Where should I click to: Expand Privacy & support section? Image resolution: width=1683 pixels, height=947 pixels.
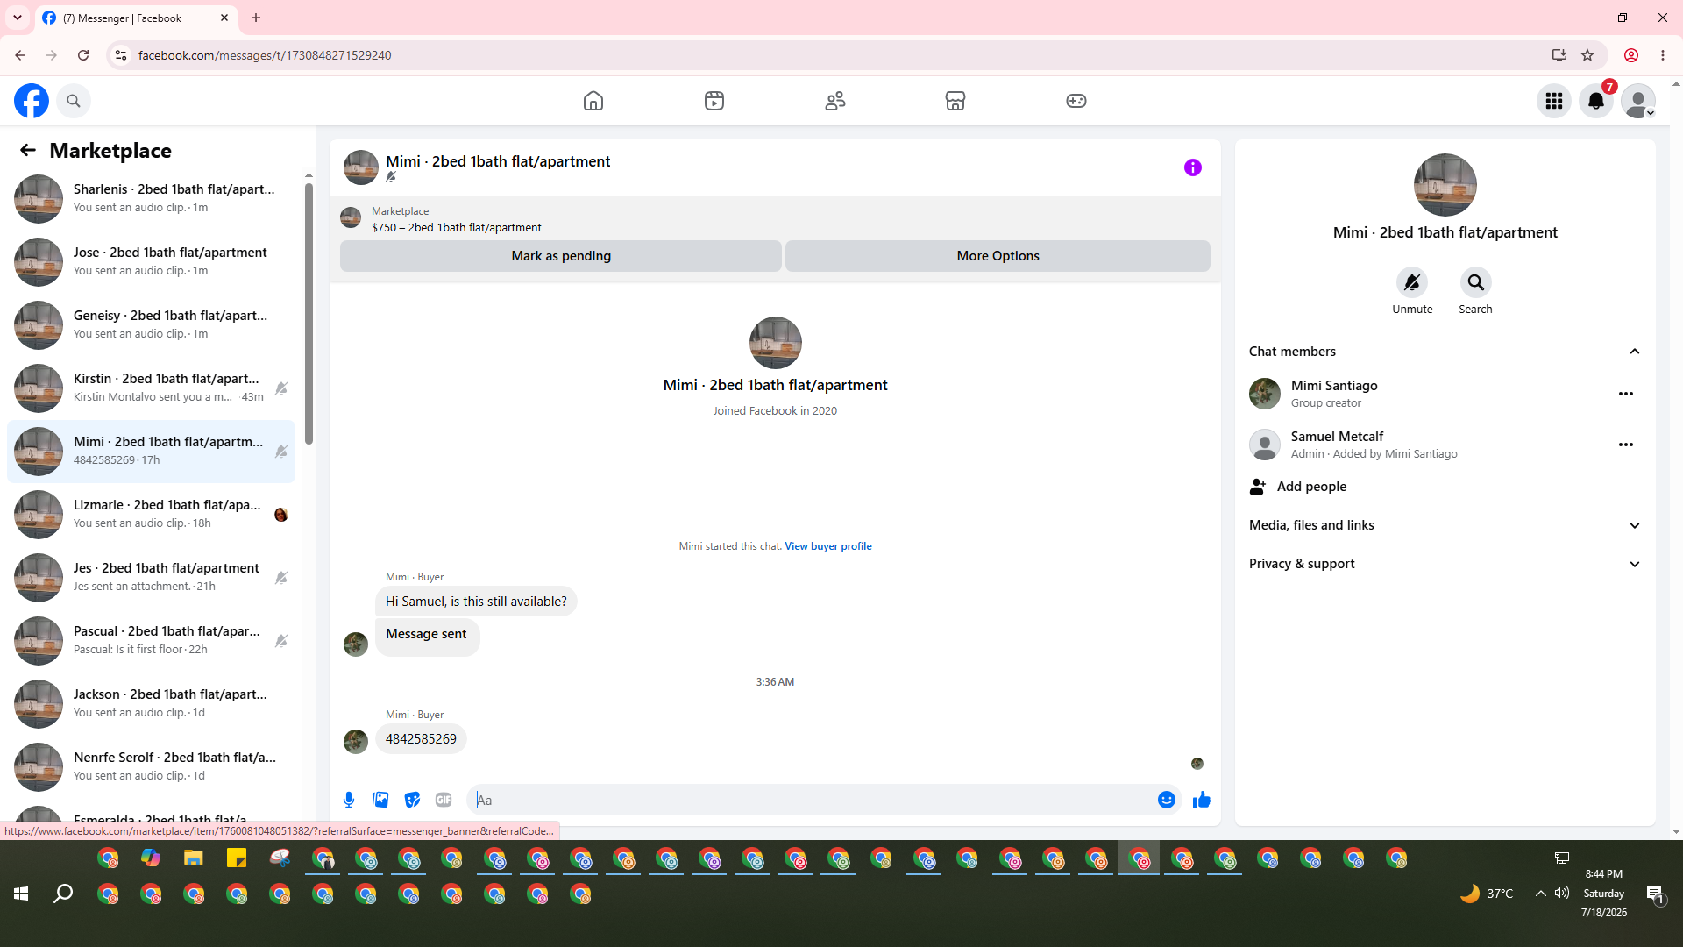click(1445, 564)
